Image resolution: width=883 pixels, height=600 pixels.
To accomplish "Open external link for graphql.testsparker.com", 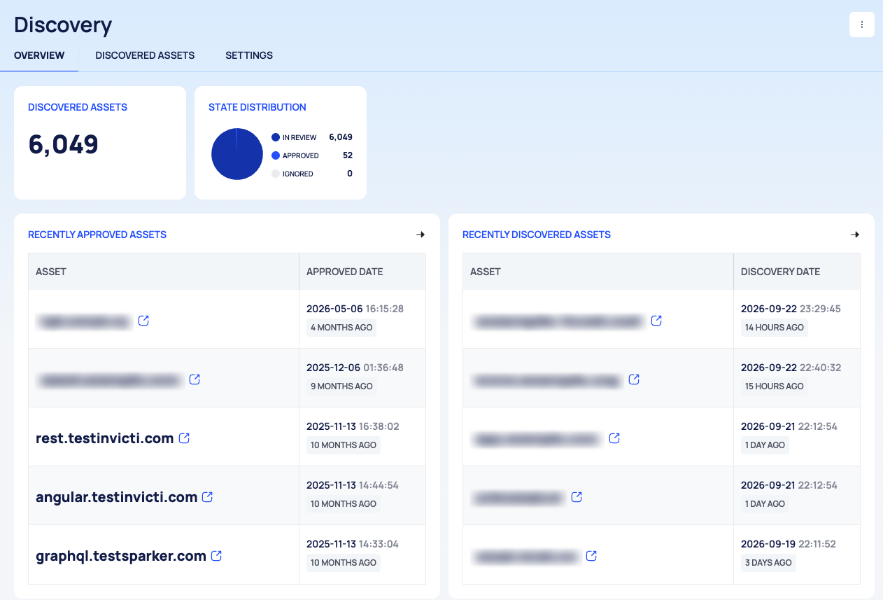I will pos(216,556).
